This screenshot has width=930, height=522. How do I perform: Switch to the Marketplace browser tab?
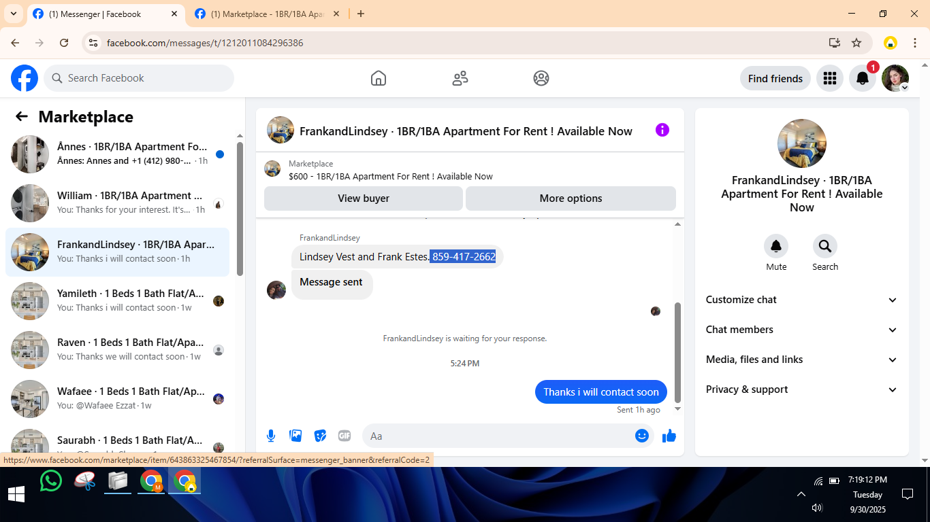[267, 14]
